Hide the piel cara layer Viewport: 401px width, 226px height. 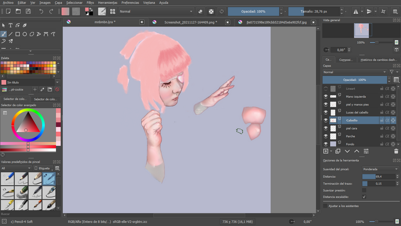click(326, 128)
